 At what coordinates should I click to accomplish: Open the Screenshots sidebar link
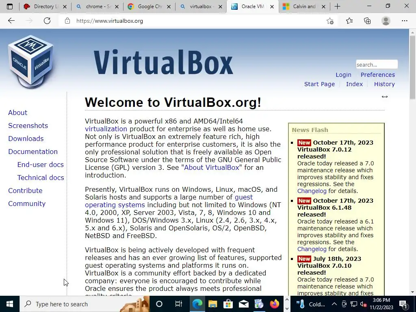coord(28,126)
